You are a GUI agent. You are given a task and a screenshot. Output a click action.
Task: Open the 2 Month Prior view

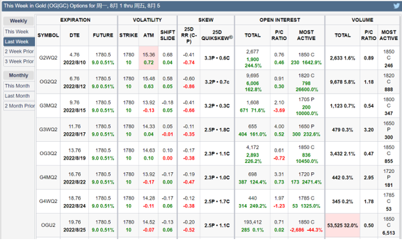click(x=19, y=106)
